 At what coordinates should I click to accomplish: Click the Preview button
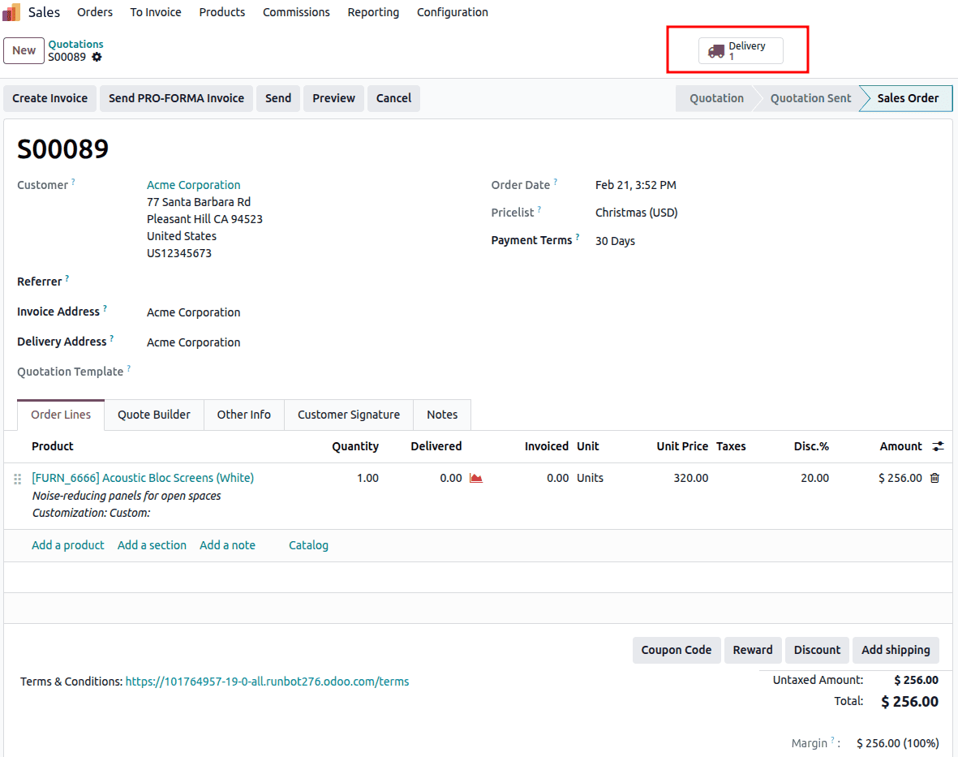pos(333,98)
